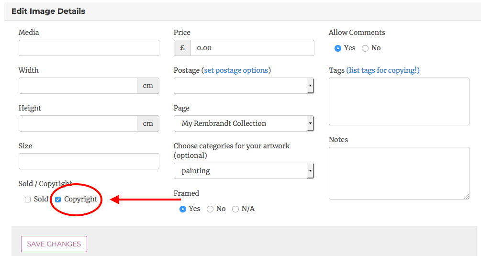Choose Yes for Framed

[183, 209]
